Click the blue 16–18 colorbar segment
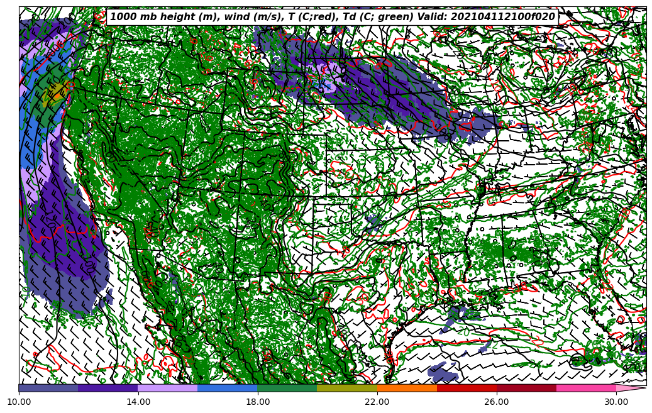Screen dimensions: 652x413 pyautogui.click(x=228, y=388)
